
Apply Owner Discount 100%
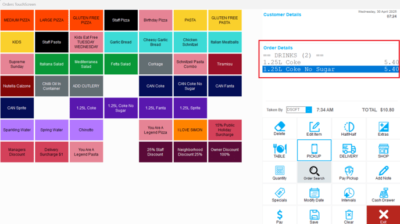(x=225, y=152)
